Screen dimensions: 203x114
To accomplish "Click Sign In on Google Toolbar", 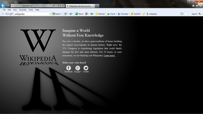I will click(194, 14).
